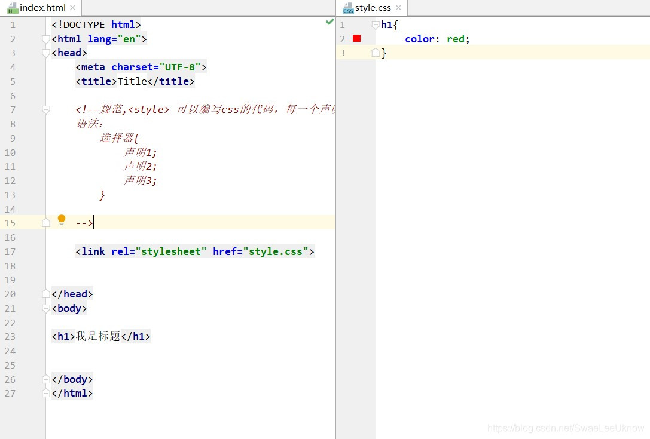Click the lang="en" attribute
Viewport: 650px width, 439px height.
114,39
